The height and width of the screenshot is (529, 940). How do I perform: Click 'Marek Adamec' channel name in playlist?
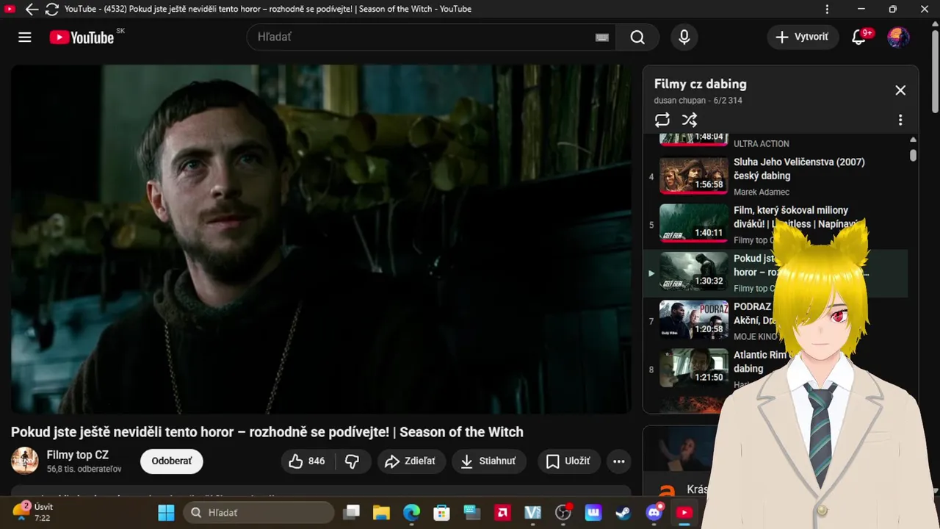[762, 192]
